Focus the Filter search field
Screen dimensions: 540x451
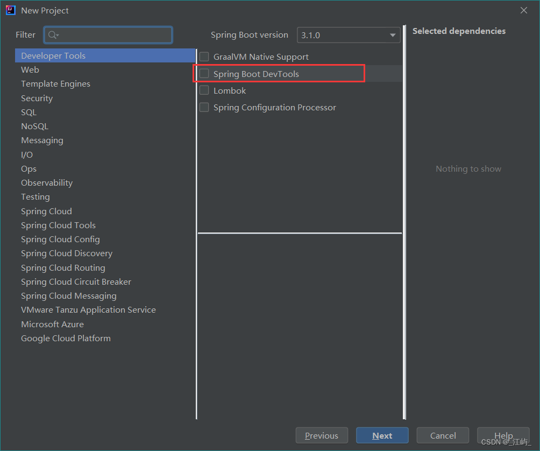tap(108, 35)
